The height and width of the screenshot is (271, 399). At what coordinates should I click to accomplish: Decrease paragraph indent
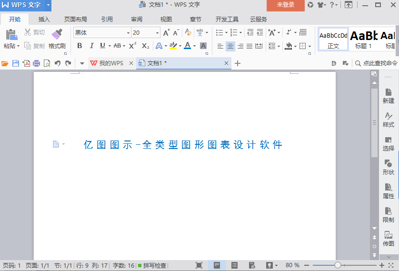click(250, 32)
